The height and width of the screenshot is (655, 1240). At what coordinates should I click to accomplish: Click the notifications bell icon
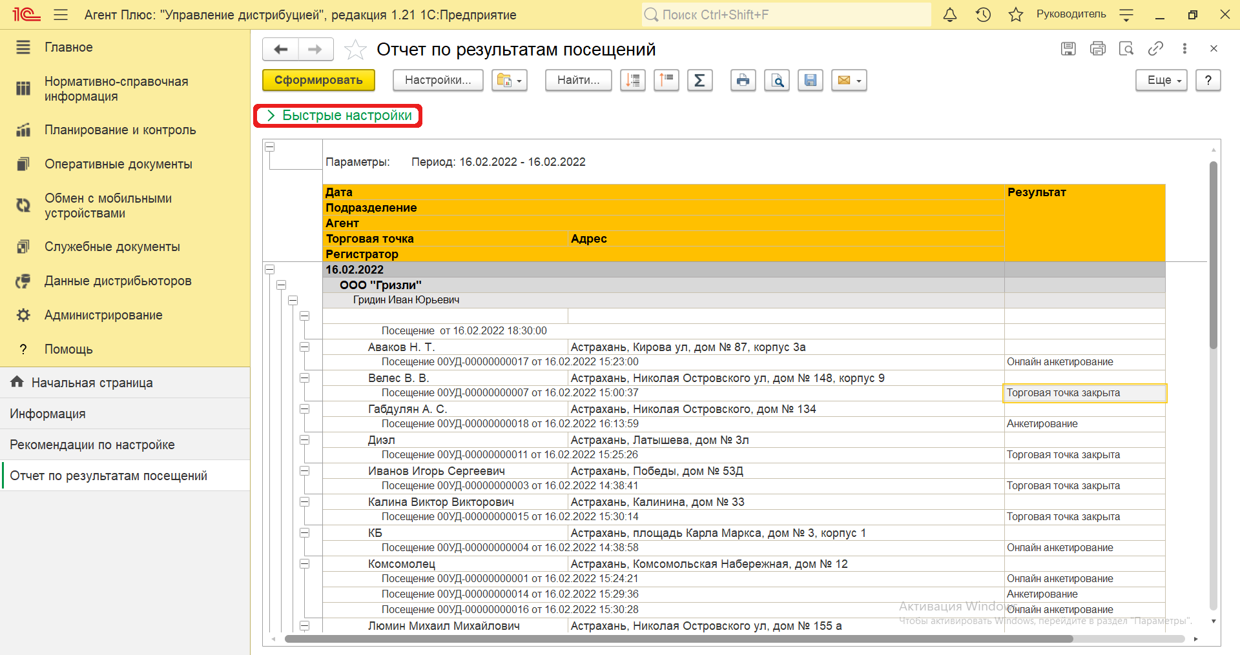point(949,15)
